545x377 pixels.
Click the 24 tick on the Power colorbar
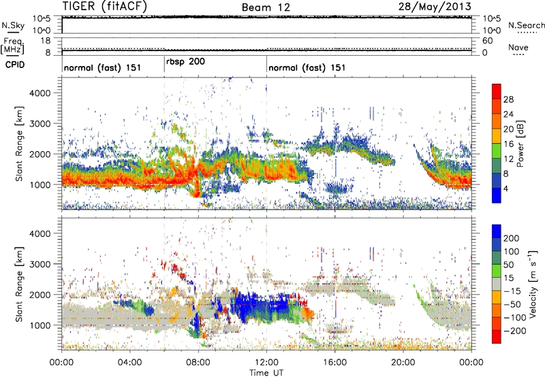[508, 114]
